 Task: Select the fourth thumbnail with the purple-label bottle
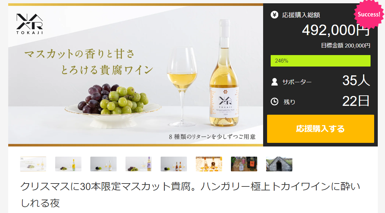tap(139, 164)
